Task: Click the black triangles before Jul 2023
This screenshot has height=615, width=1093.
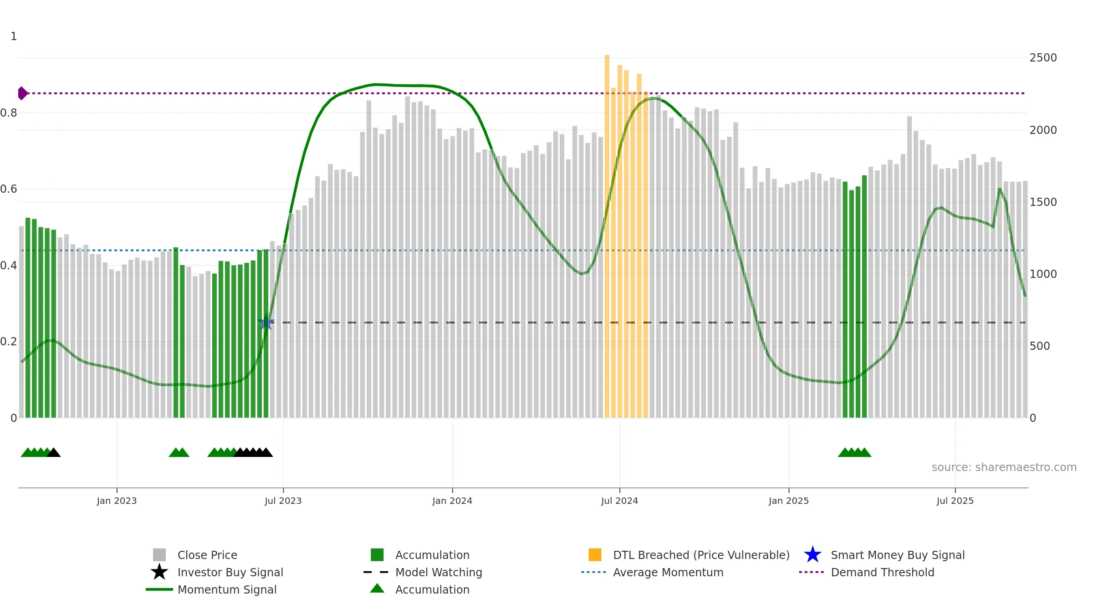Action: pyautogui.click(x=253, y=452)
